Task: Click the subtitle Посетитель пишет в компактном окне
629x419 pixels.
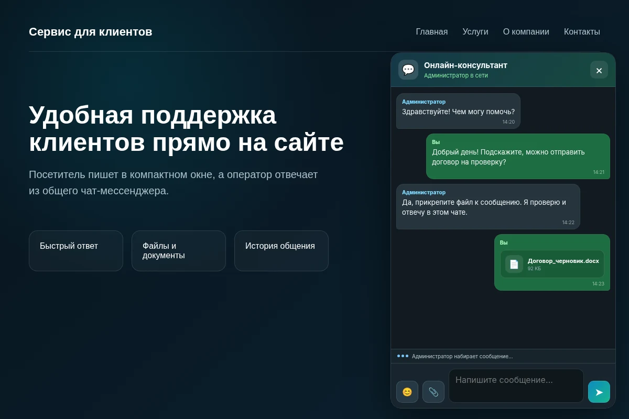Action: pos(173,182)
